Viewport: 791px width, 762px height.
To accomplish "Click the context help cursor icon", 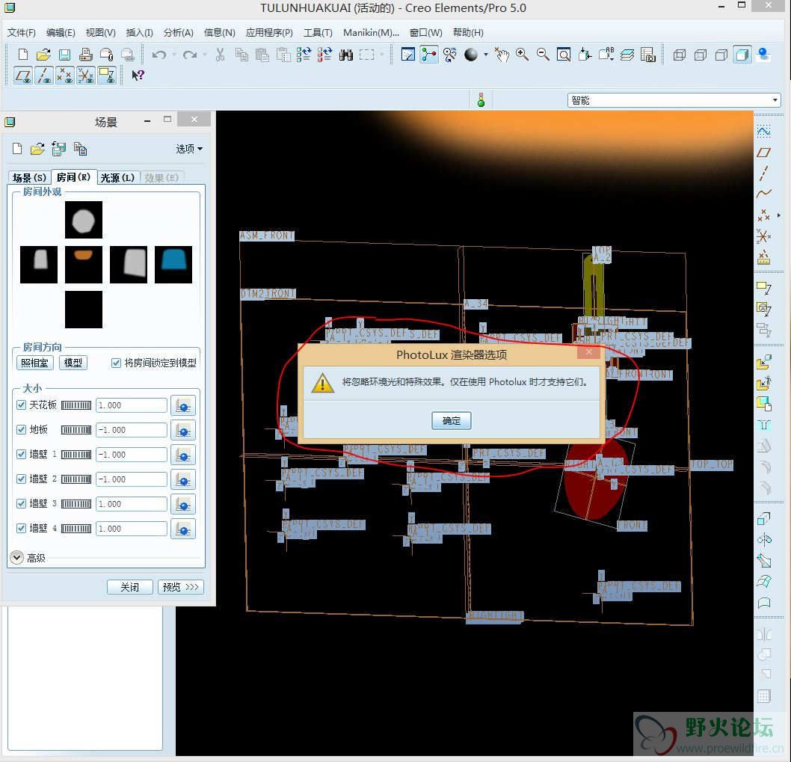I will [138, 76].
